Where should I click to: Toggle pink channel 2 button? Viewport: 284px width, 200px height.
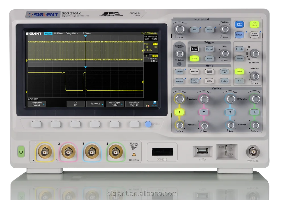pyautogui.click(x=204, y=112)
